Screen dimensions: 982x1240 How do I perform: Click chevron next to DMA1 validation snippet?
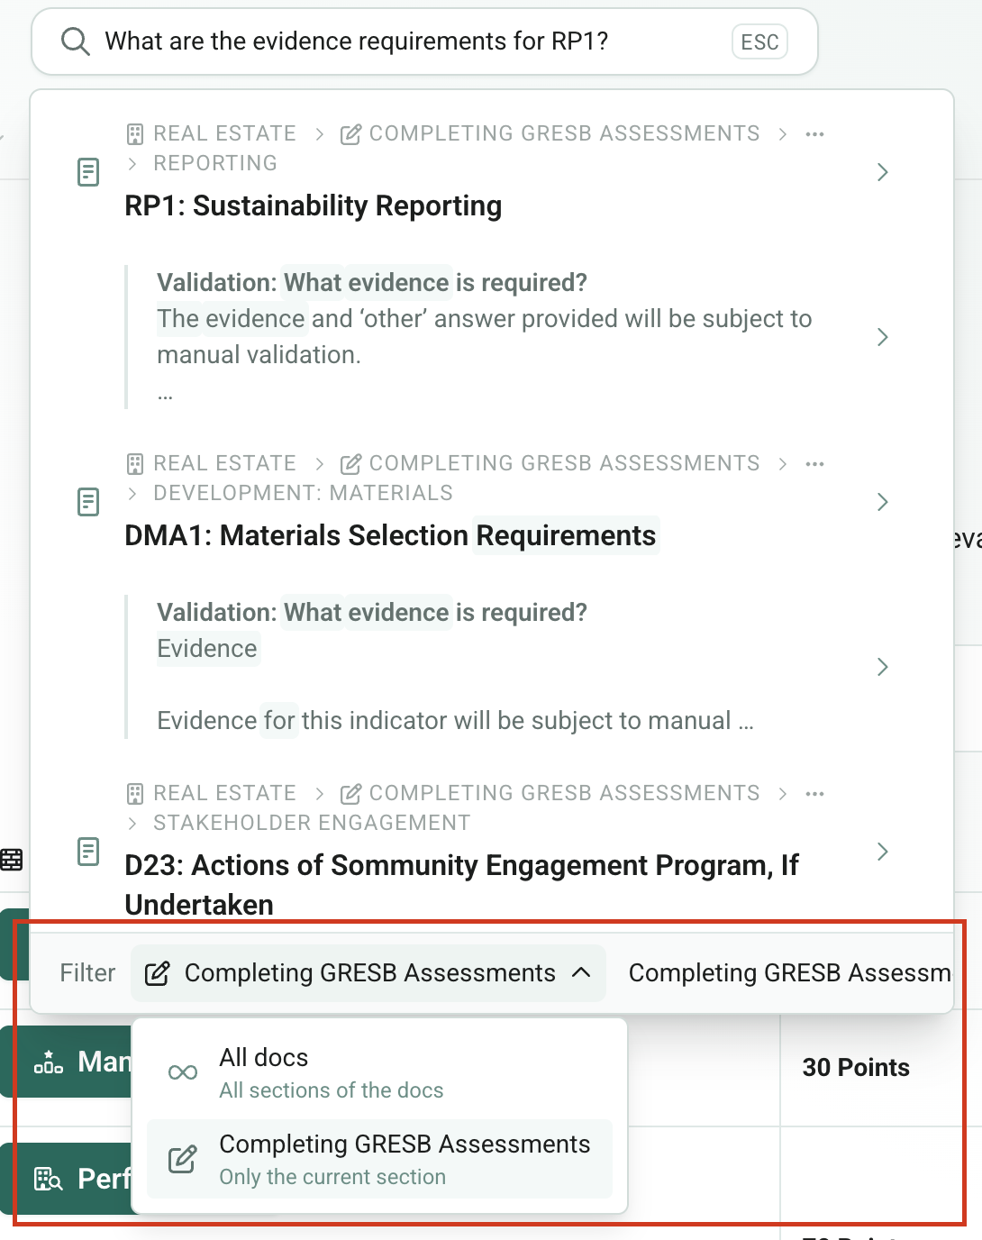(882, 667)
